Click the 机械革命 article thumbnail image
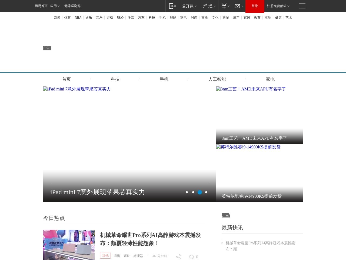Viewport: 346px width, 260px height. pyautogui.click(x=69, y=245)
